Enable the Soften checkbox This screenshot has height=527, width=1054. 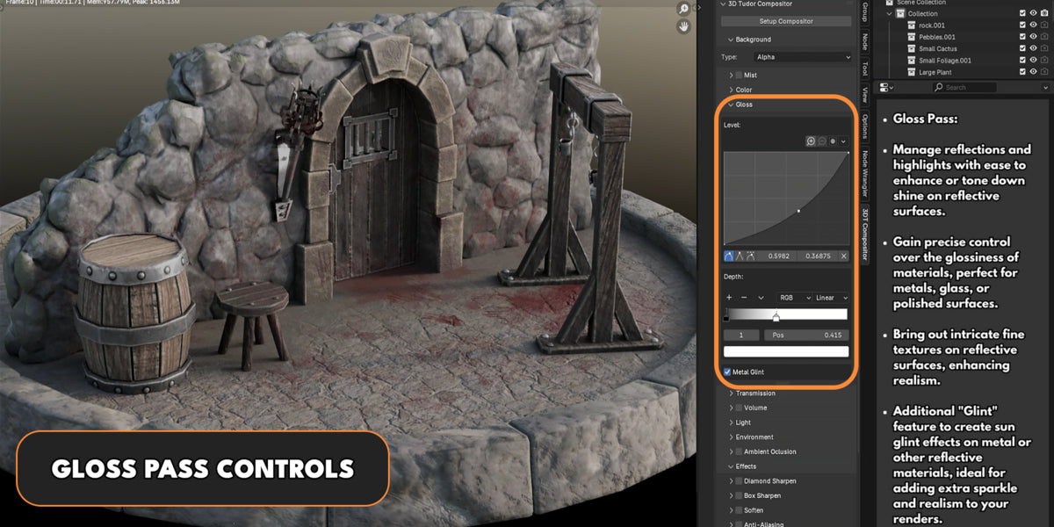click(x=739, y=510)
